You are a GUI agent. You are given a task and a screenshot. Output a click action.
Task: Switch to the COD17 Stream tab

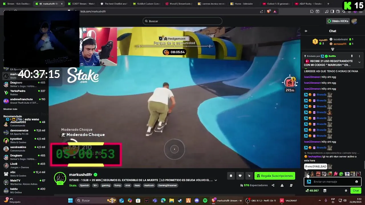[x=82, y=4]
